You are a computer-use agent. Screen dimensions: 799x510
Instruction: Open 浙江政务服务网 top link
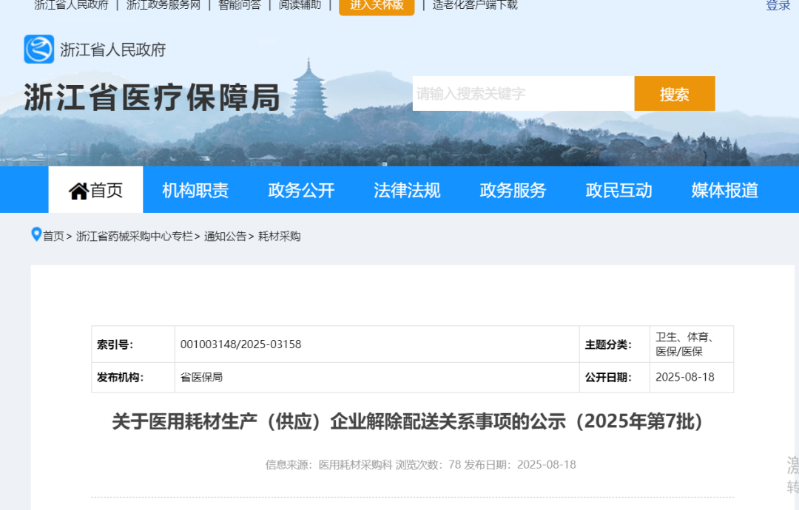pos(163,5)
